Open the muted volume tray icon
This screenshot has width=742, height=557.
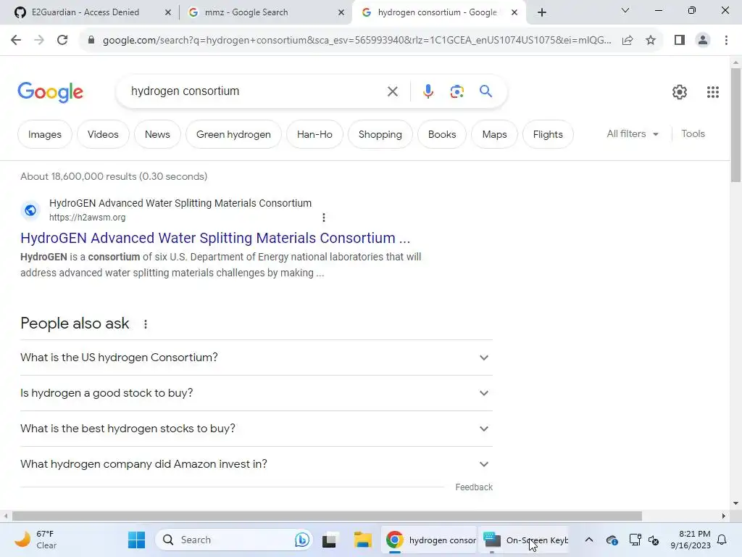[654, 540]
